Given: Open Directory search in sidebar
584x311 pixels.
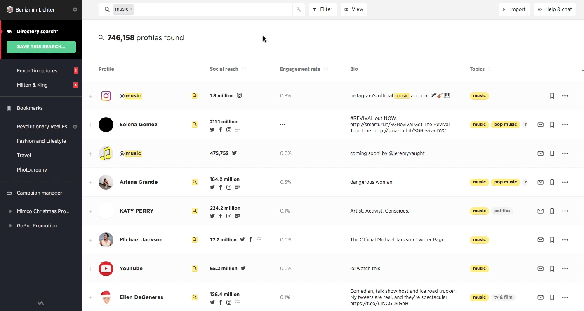Looking at the screenshot, I should point(38,32).
